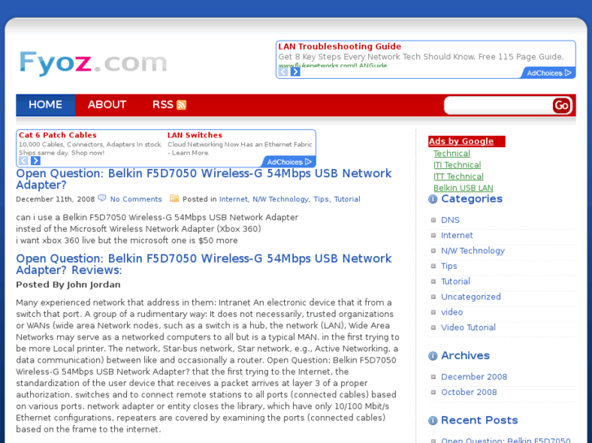Open N/W Technology category in sidebar
The image size is (592, 443).
(x=472, y=250)
